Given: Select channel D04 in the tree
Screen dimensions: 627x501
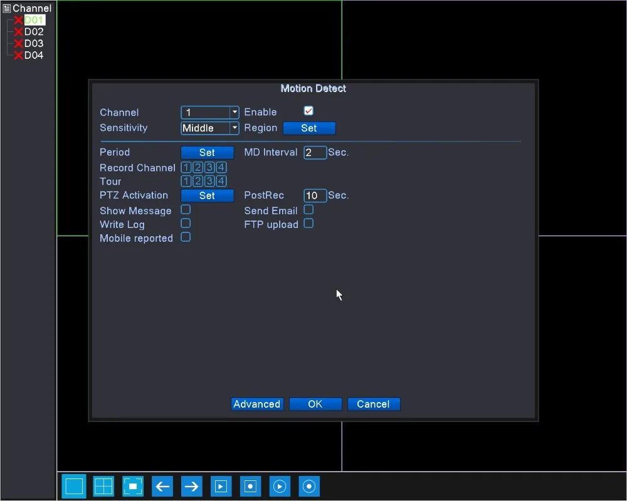Looking at the screenshot, I should (34, 55).
